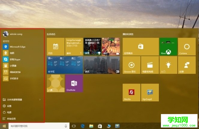Click the 播放和浏览 group heading
This screenshot has width=199, height=129.
pos(128,34)
